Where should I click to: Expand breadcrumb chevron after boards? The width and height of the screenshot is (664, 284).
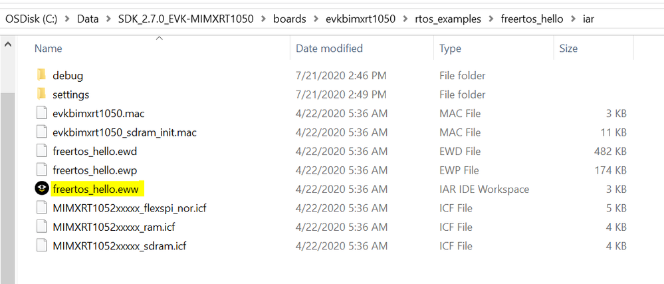click(314, 19)
